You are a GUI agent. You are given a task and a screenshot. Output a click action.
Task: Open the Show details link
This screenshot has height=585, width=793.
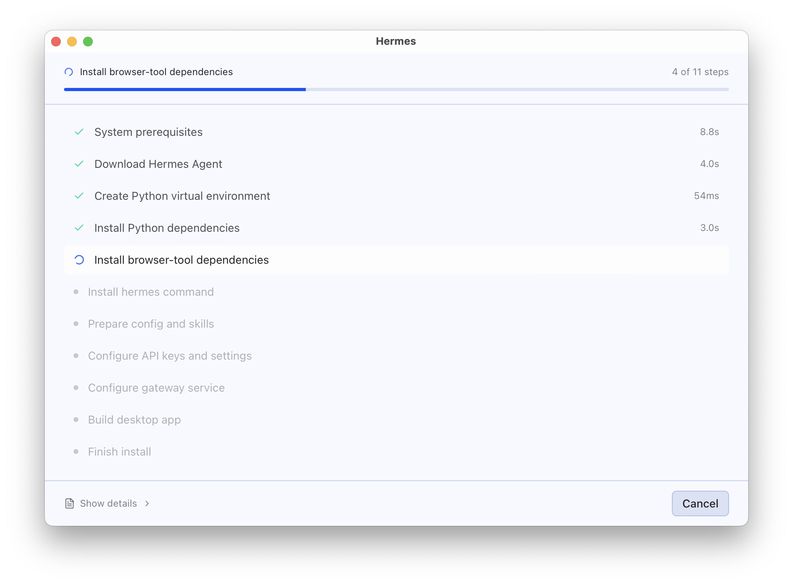pos(108,503)
